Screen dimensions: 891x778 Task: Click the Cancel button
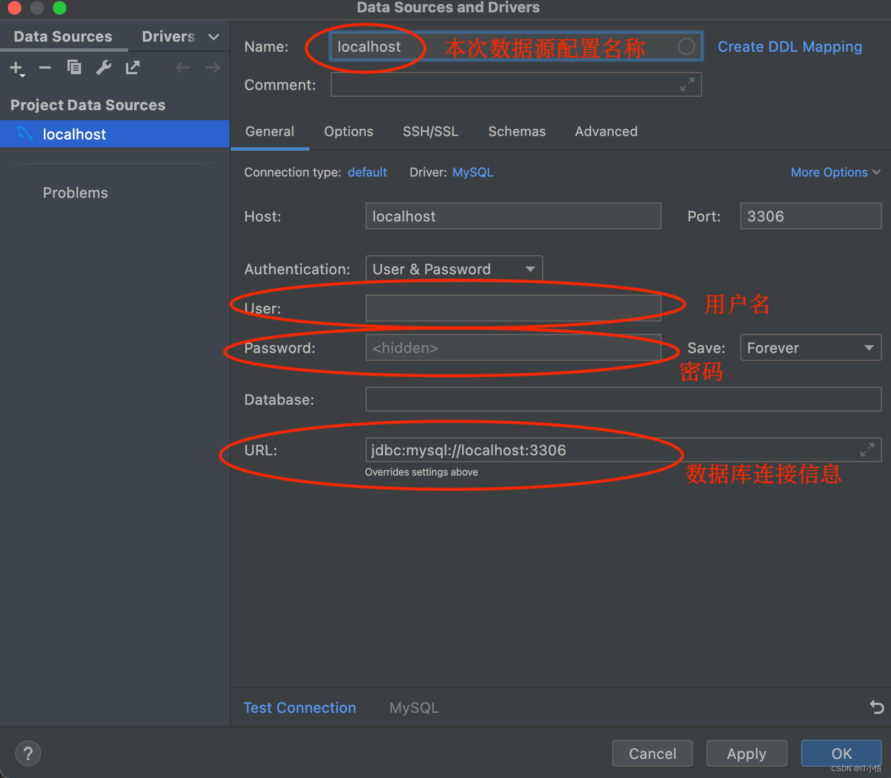click(x=652, y=753)
